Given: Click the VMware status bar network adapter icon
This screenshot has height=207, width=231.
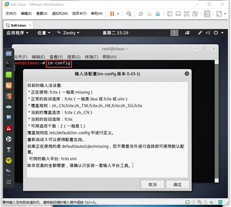Looking at the screenshot, I should pos(200,202).
